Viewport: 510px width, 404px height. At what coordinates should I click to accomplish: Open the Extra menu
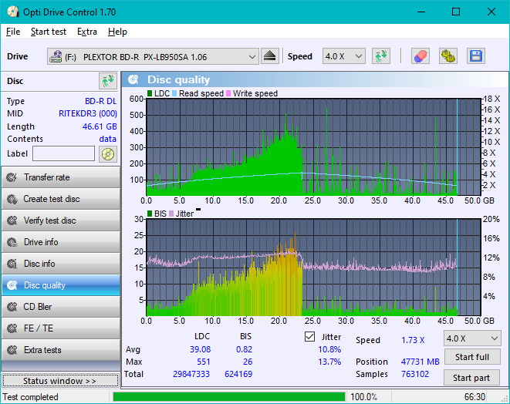87,32
